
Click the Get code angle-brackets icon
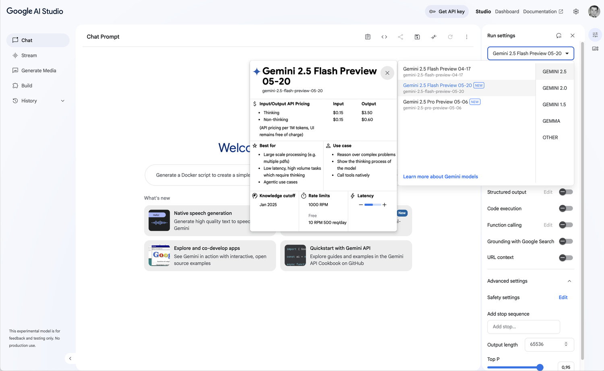[384, 37]
